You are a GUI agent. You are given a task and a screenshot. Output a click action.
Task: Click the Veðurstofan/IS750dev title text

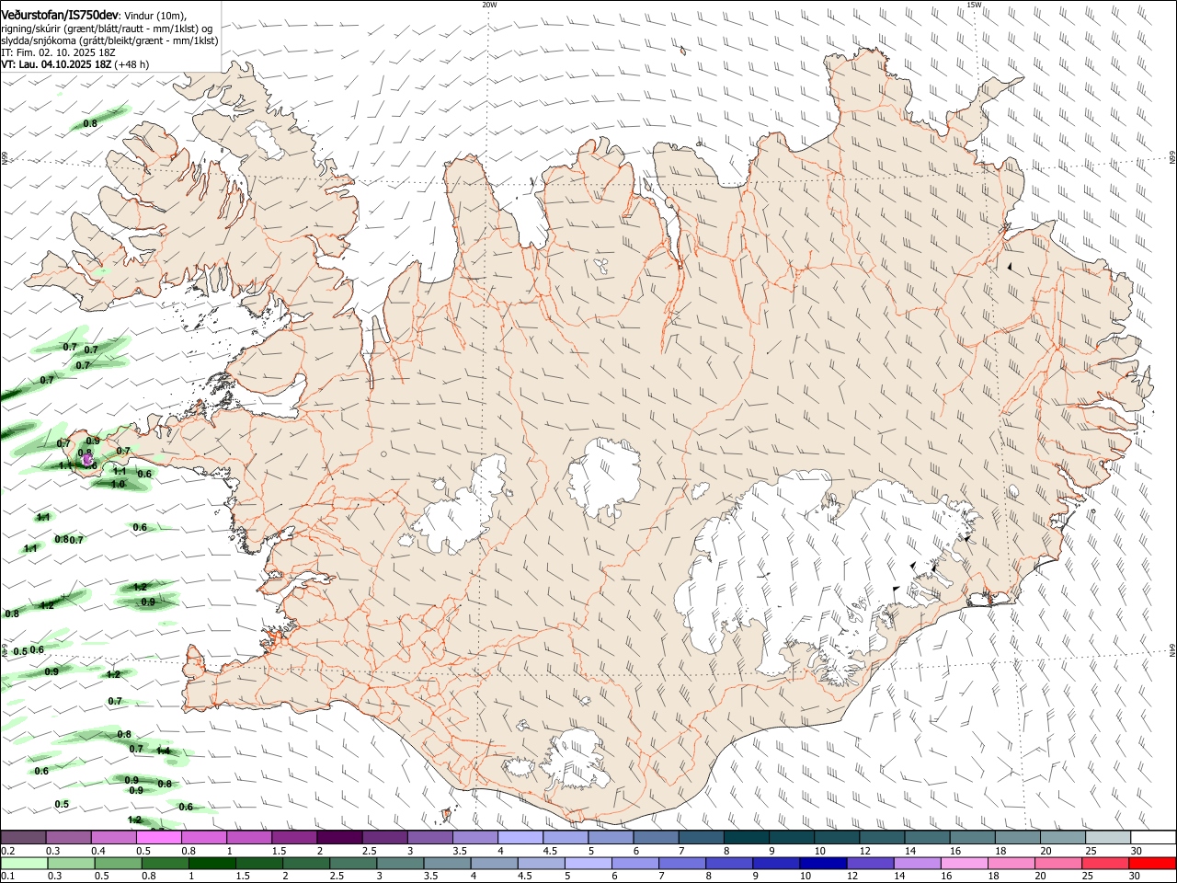click(x=60, y=15)
